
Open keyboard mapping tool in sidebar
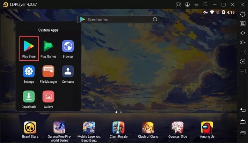pyautogui.click(x=243, y=23)
